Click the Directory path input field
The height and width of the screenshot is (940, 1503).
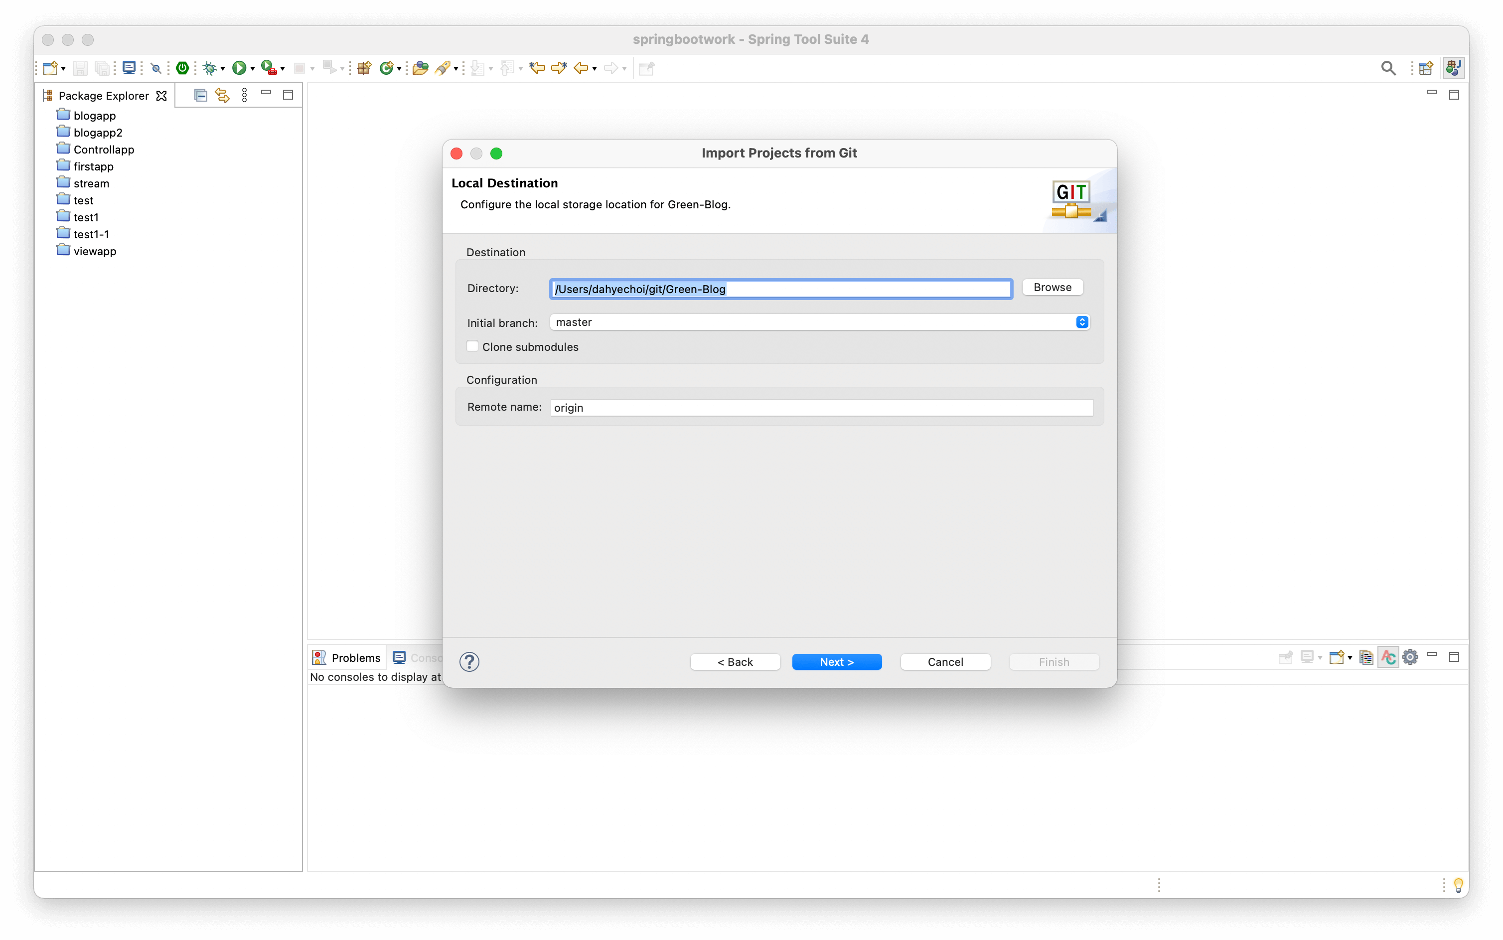click(x=781, y=289)
